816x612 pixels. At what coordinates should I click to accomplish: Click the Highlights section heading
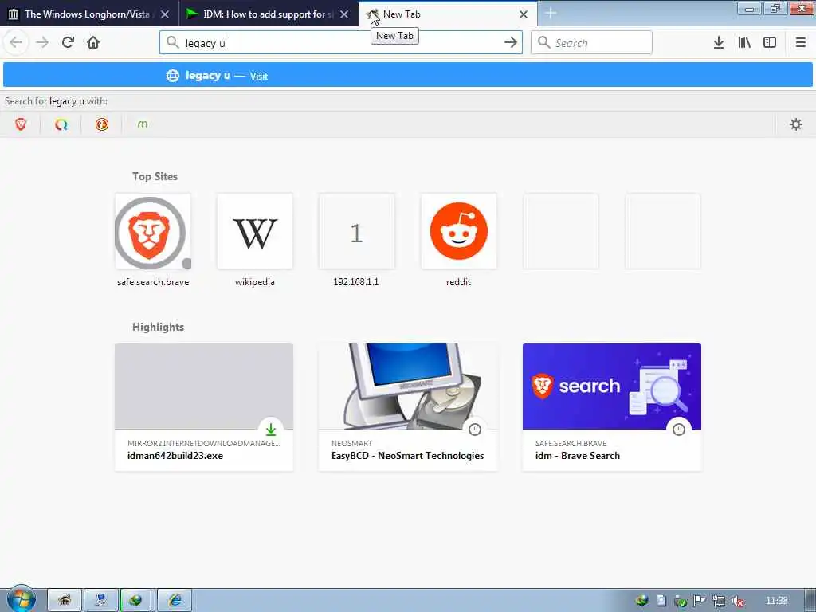tap(159, 327)
